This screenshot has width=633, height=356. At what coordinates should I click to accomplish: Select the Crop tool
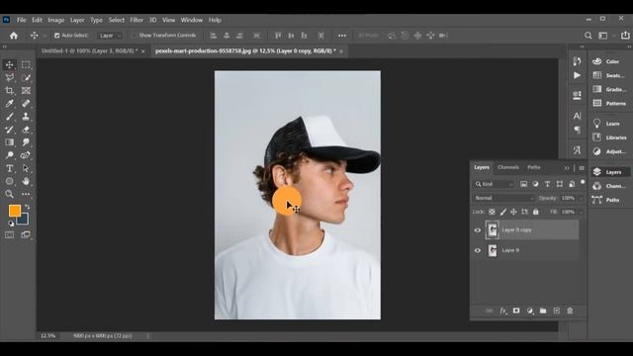pyautogui.click(x=9, y=90)
